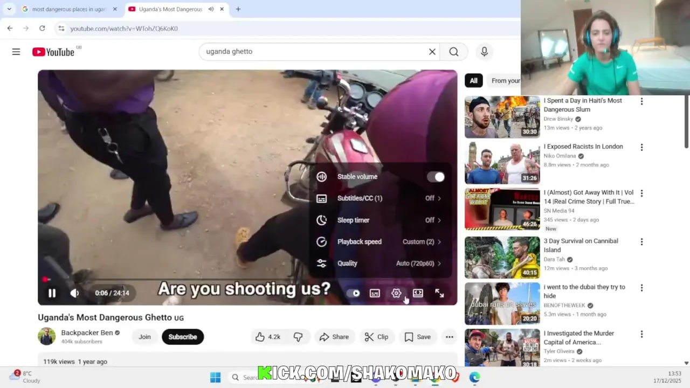Screen dimensions: 690x388
Task: Open '3 Day Survival on Cannibal Island' thumbnail
Action: [x=502, y=257]
